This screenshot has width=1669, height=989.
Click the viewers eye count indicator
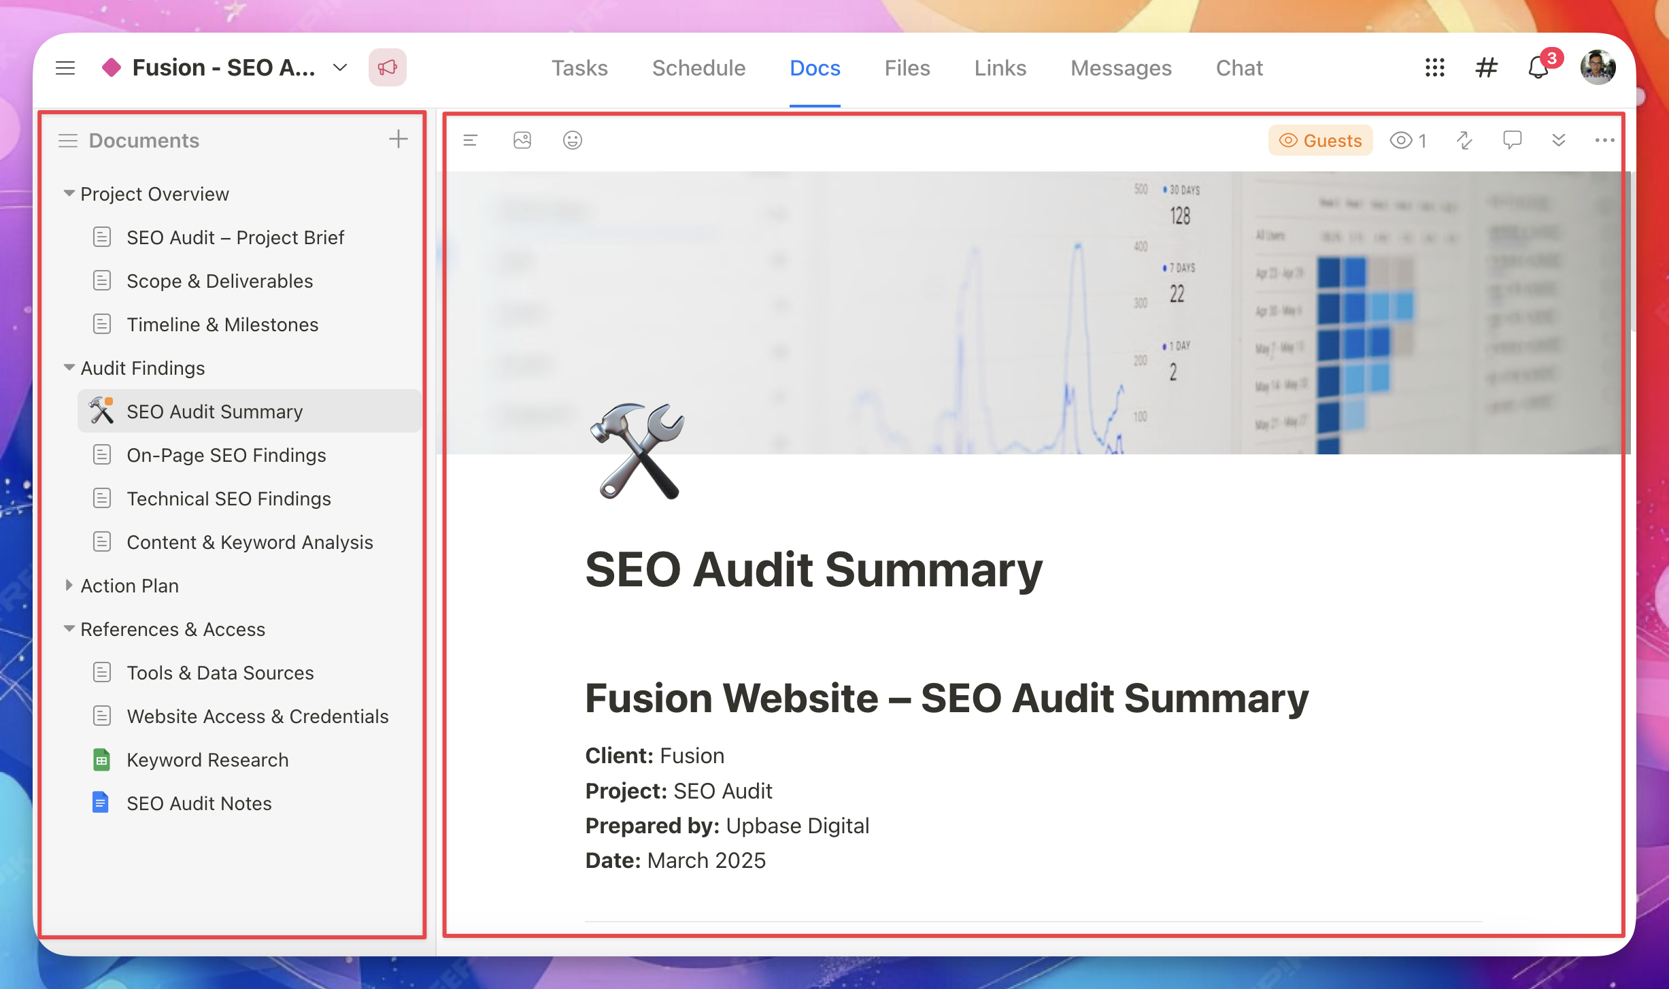pyautogui.click(x=1408, y=140)
